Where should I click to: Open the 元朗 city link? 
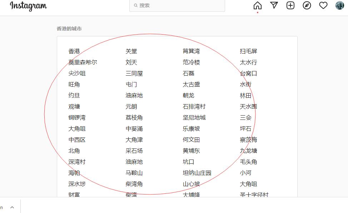[x=131, y=106]
